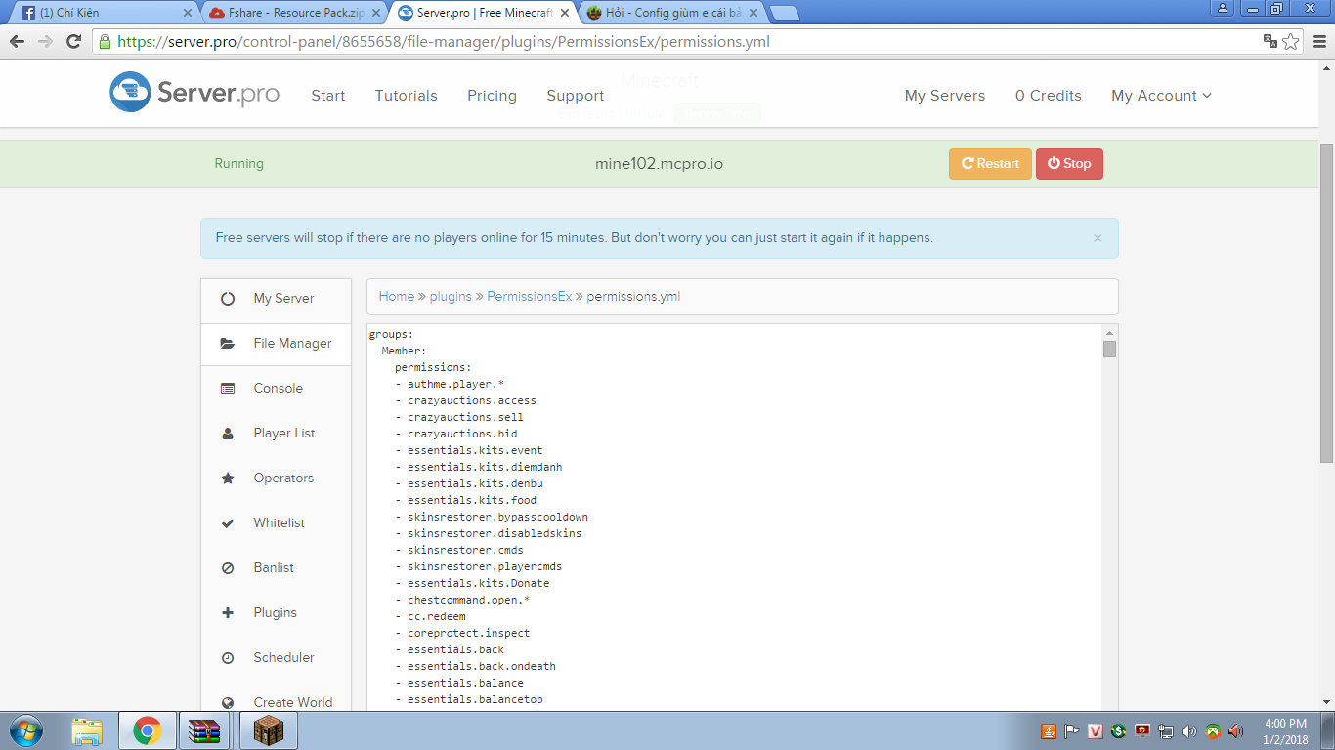Click the network icon in system tray
Image resolution: width=1335 pixels, height=750 pixels.
click(1165, 730)
